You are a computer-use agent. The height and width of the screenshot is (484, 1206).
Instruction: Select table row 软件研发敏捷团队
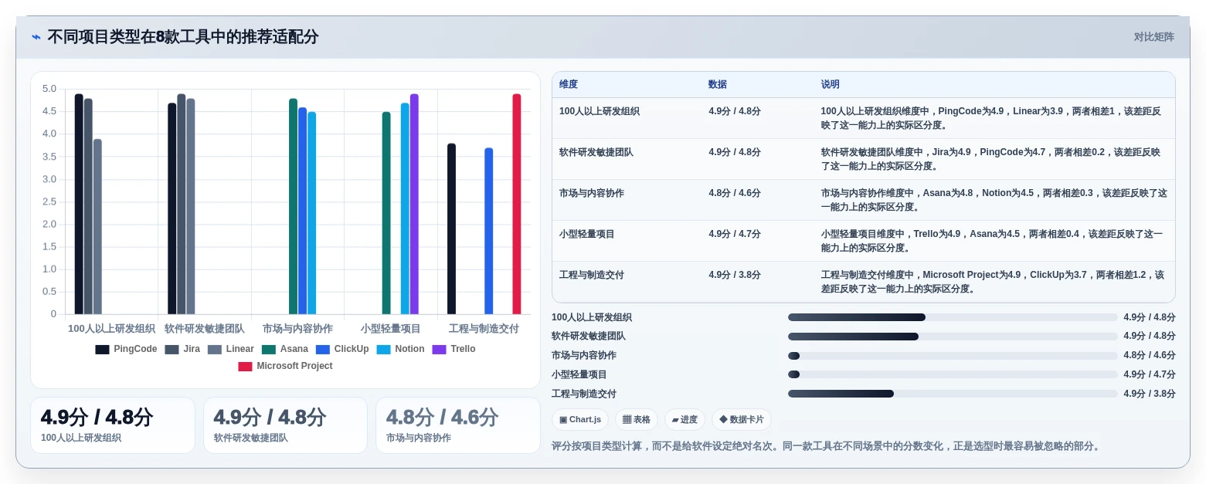(864, 159)
